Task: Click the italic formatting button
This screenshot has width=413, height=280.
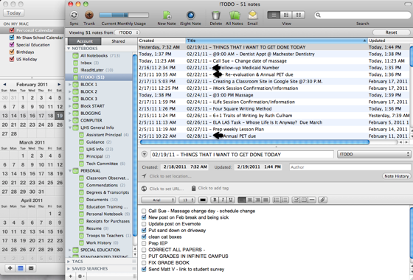Action: click(x=223, y=200)
